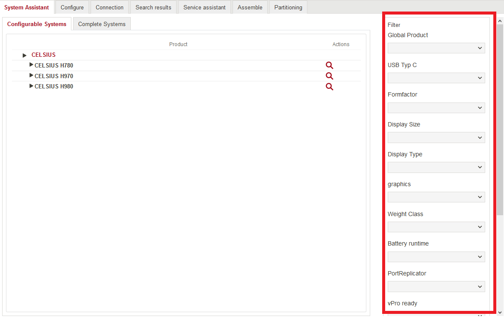Click the vPro ready filter label
The image size is (504, 319).
click(x=402, y=303)
